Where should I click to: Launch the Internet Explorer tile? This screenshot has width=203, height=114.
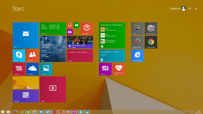coord(137,56)
